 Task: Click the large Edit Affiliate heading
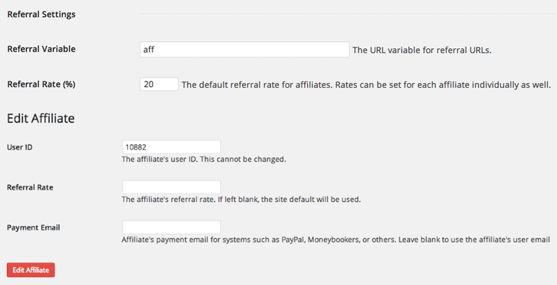[x=41, y=118]
